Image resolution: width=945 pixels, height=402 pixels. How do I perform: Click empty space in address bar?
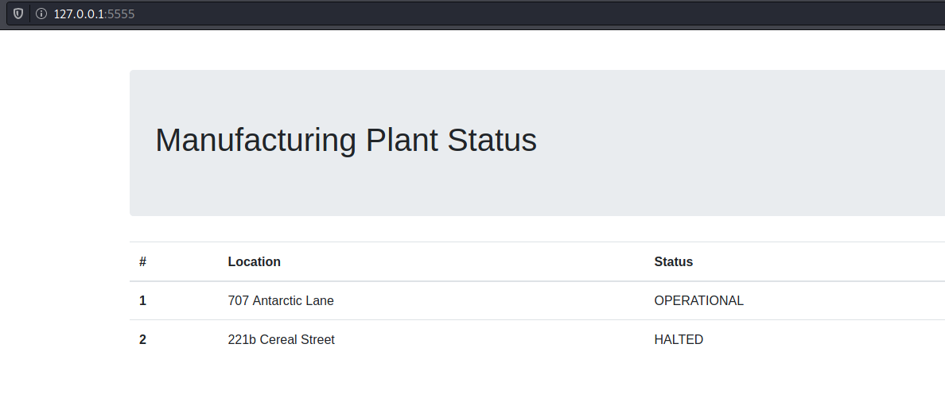(x=542, y=14)
